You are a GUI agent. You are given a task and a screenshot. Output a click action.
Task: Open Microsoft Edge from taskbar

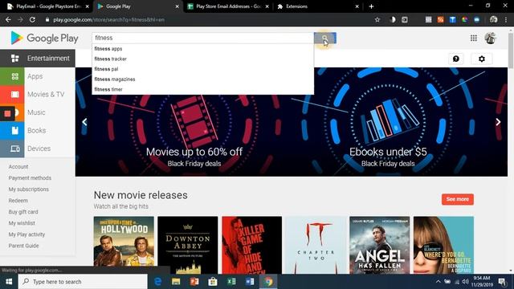click(157, 282)
